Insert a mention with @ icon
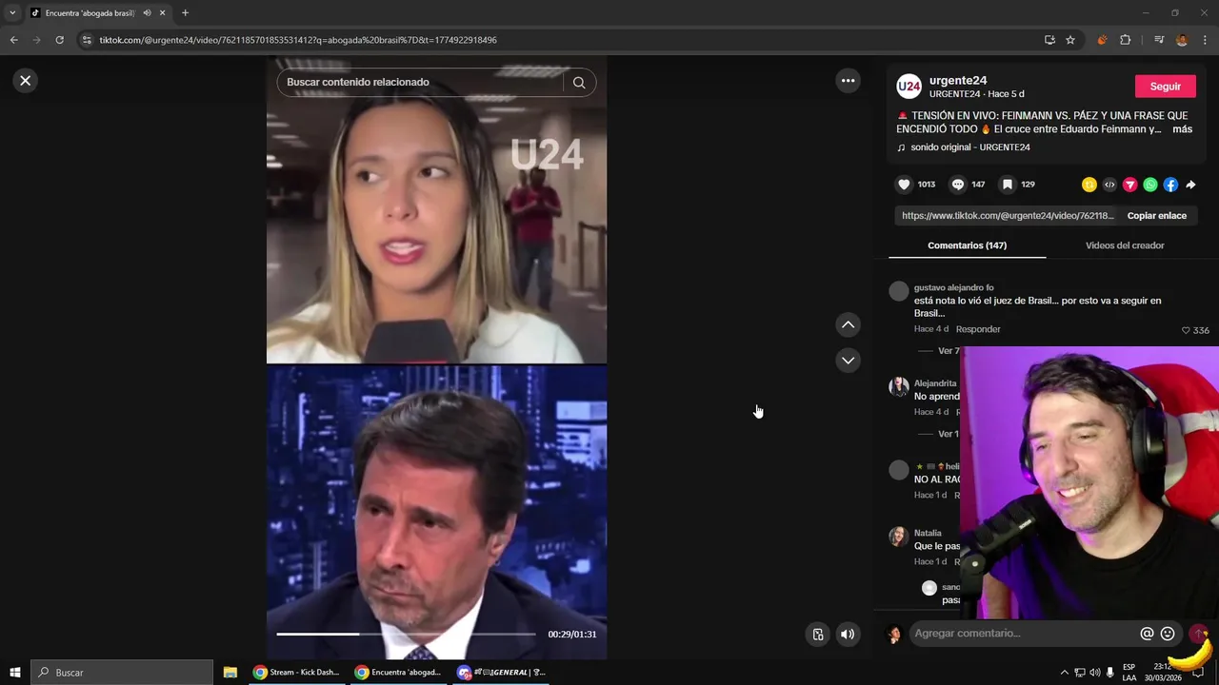This screenshot has height=685, width=1219. 1147,634
